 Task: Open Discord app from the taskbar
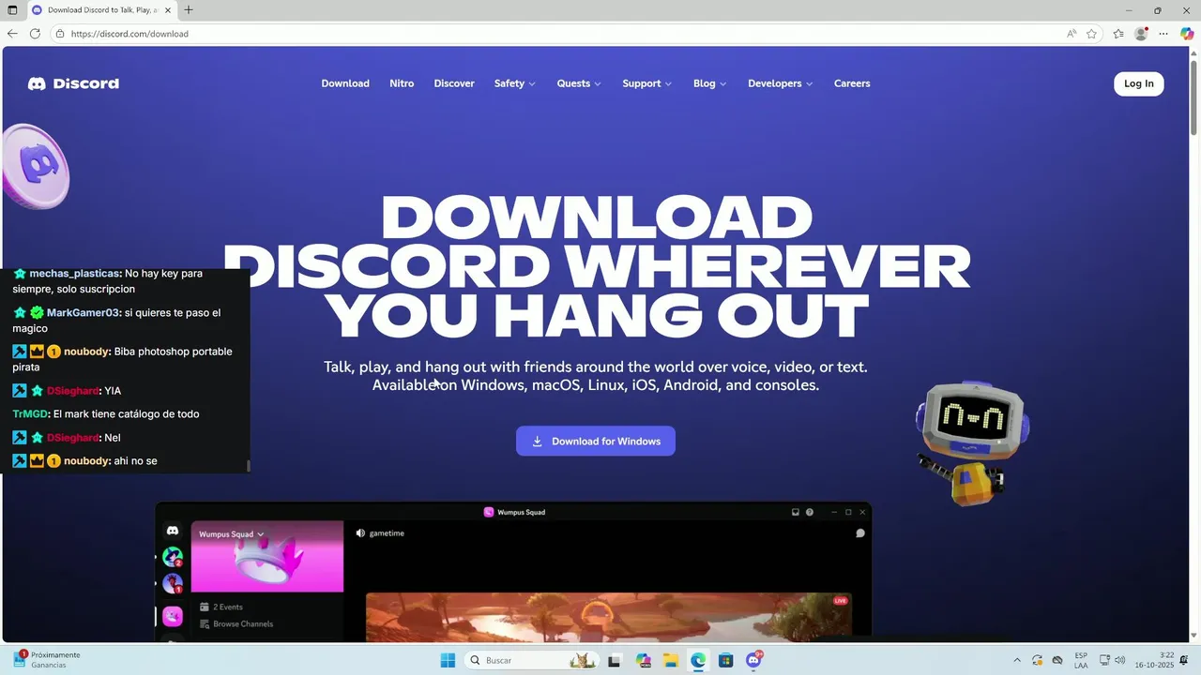[x=753, y=661]
